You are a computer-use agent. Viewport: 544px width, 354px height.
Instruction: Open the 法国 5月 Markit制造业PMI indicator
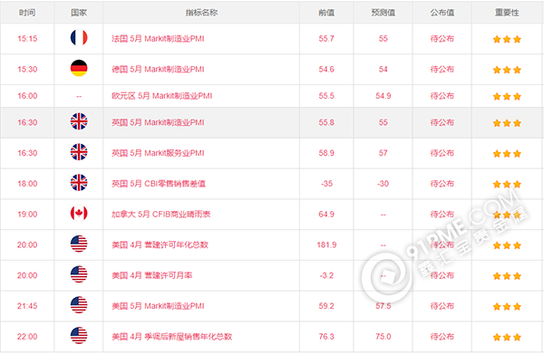point(158,39)
